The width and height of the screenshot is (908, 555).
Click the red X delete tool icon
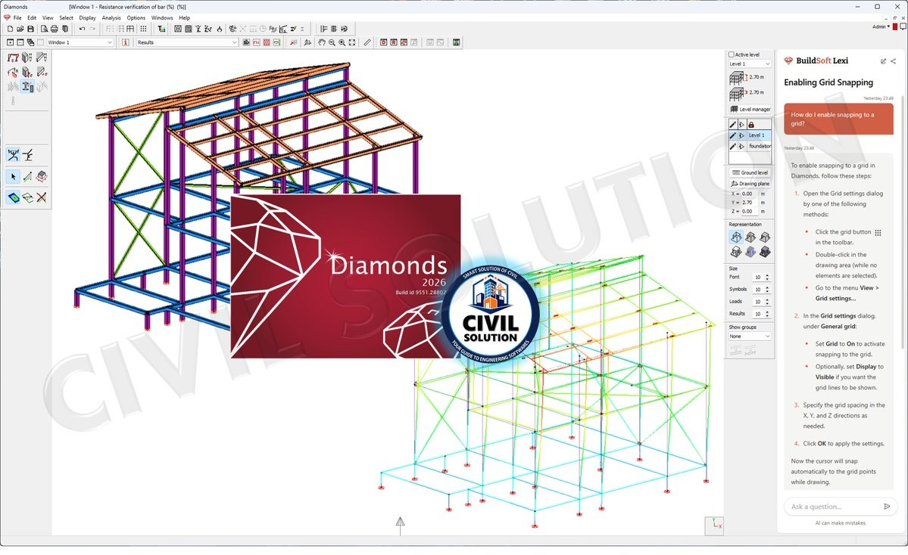point(41,197)
